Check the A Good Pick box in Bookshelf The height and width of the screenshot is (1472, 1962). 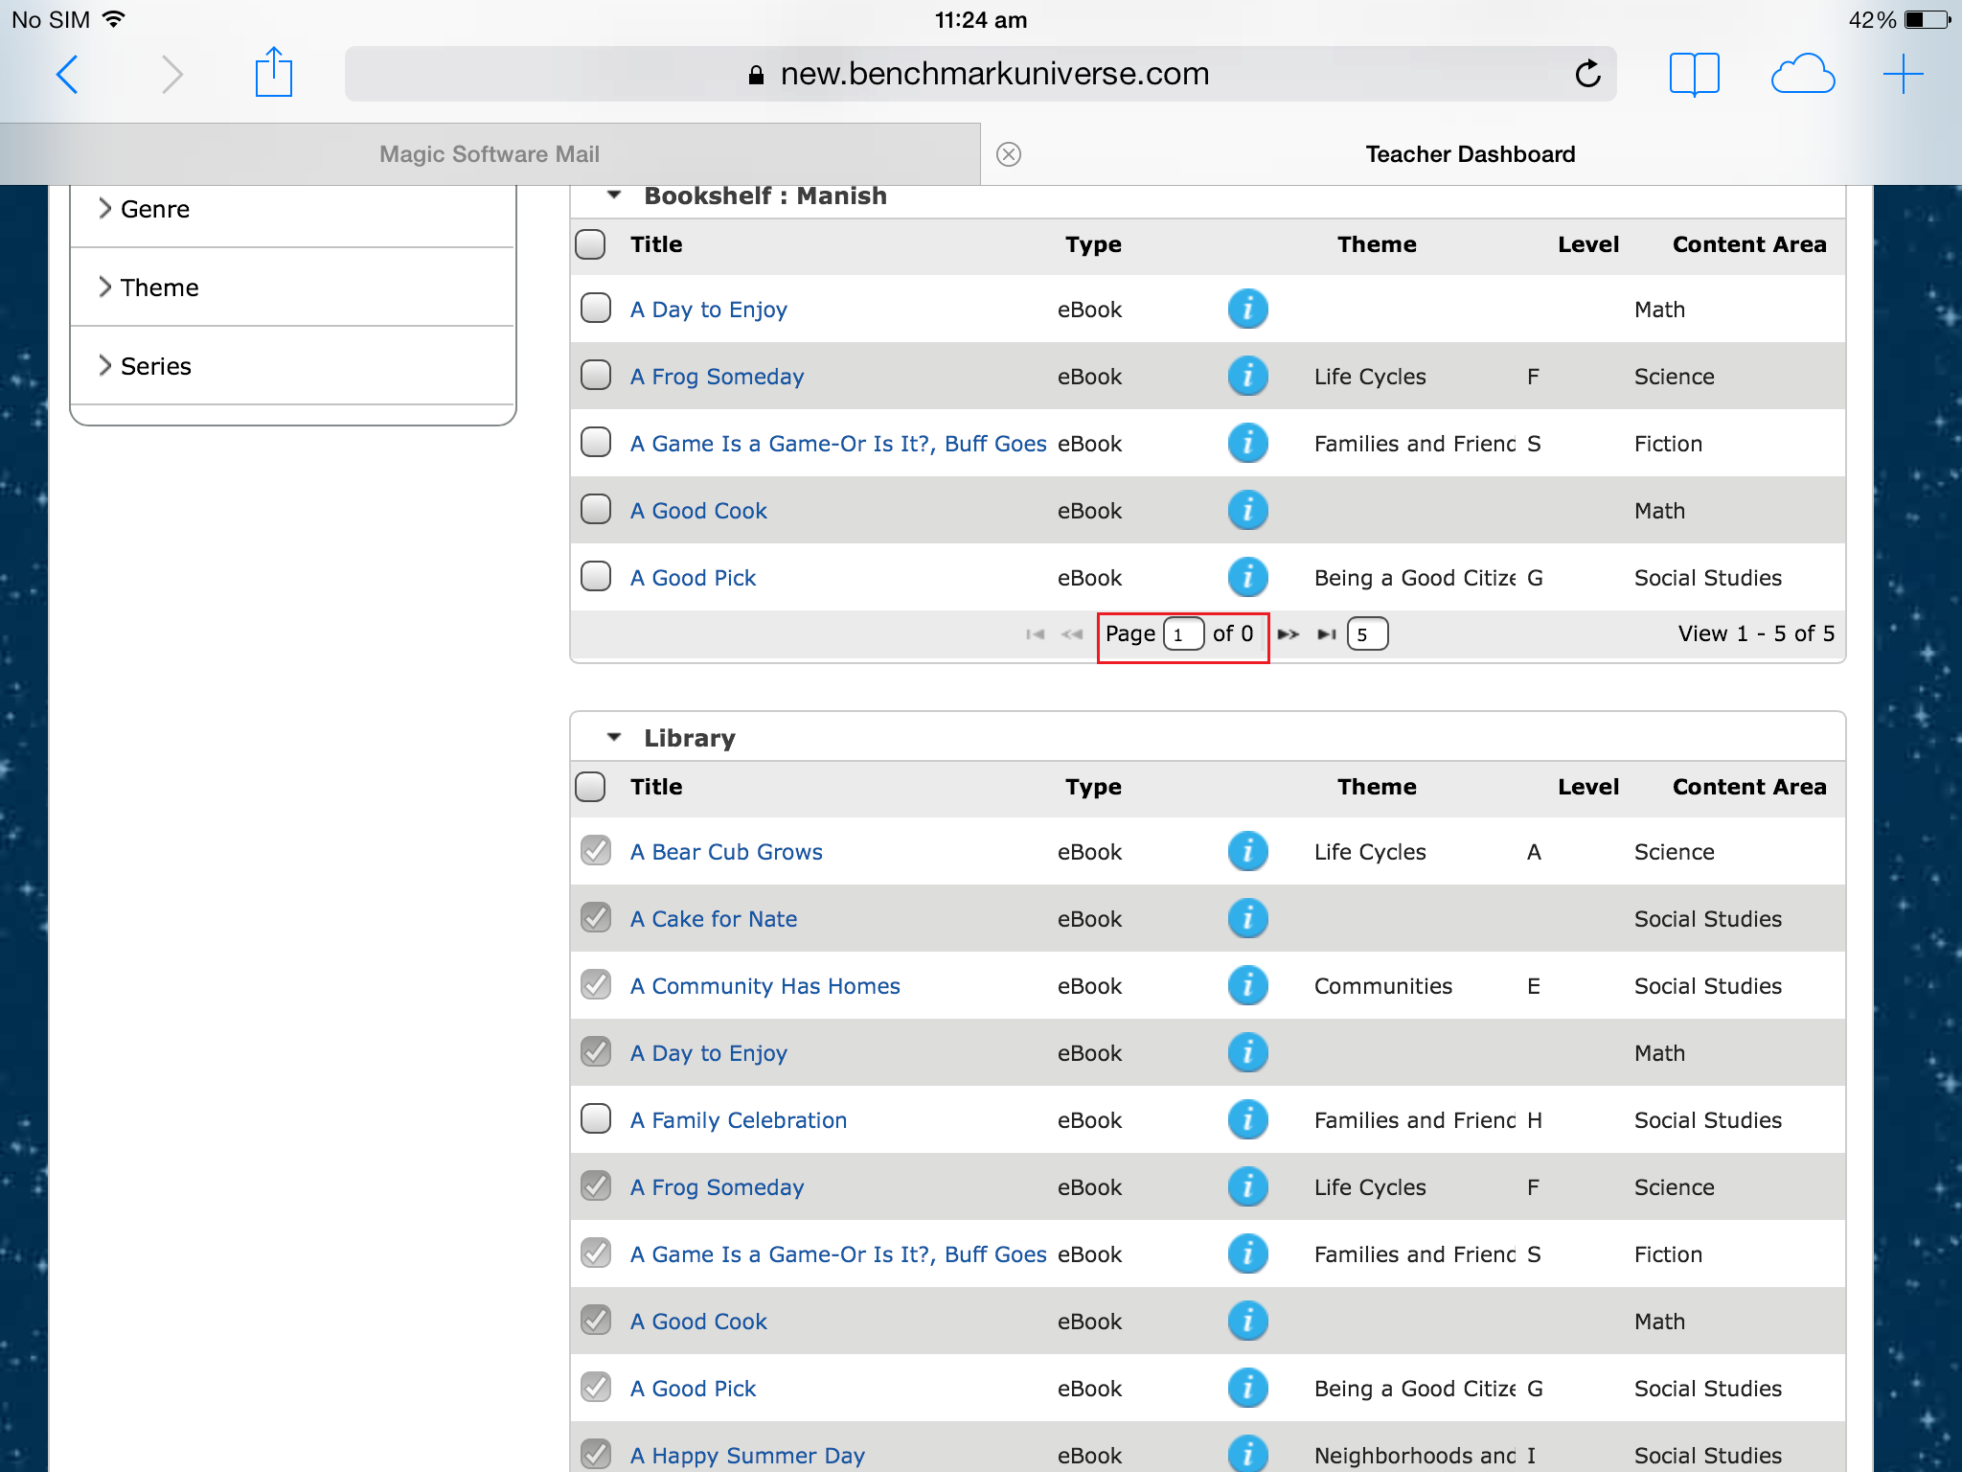click(x=596, y=576)
